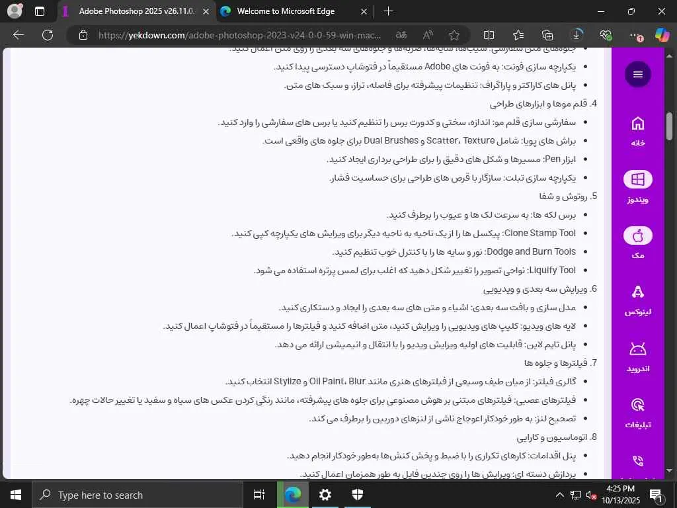Add this page to favorites
The height and width of the screenshot is (508, 677).
(454, 35)
